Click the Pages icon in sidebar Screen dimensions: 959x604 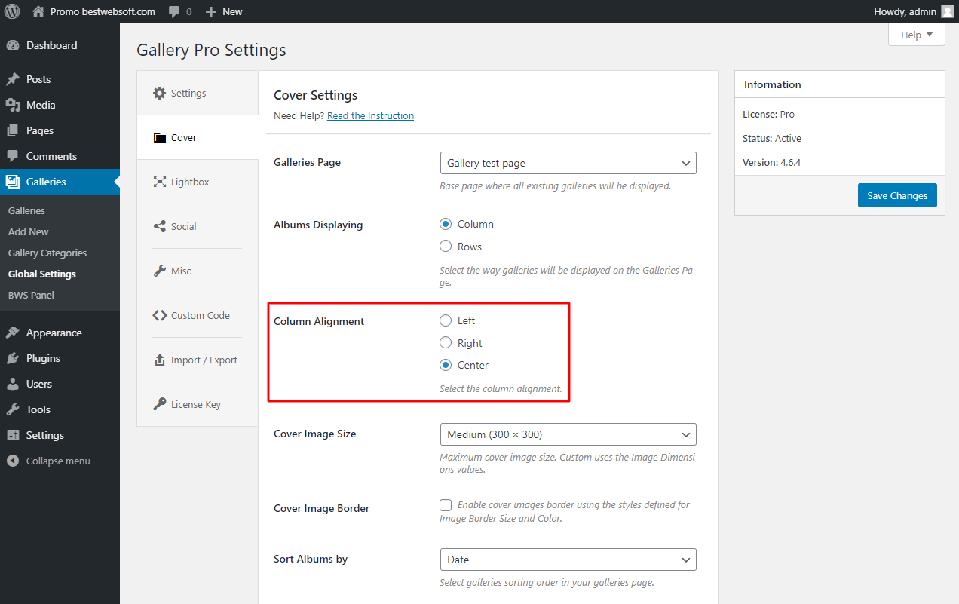(13, 130)
